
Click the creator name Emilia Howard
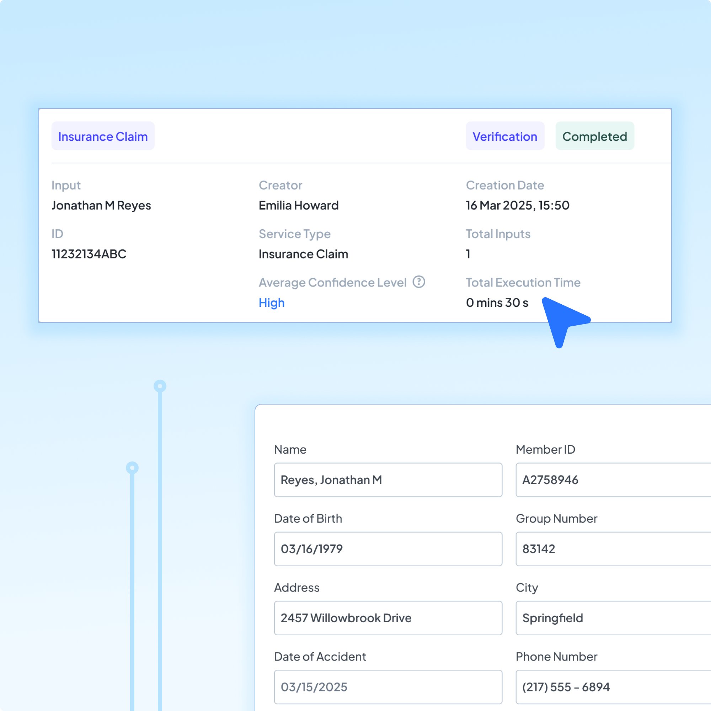click(x=299, y=205)
